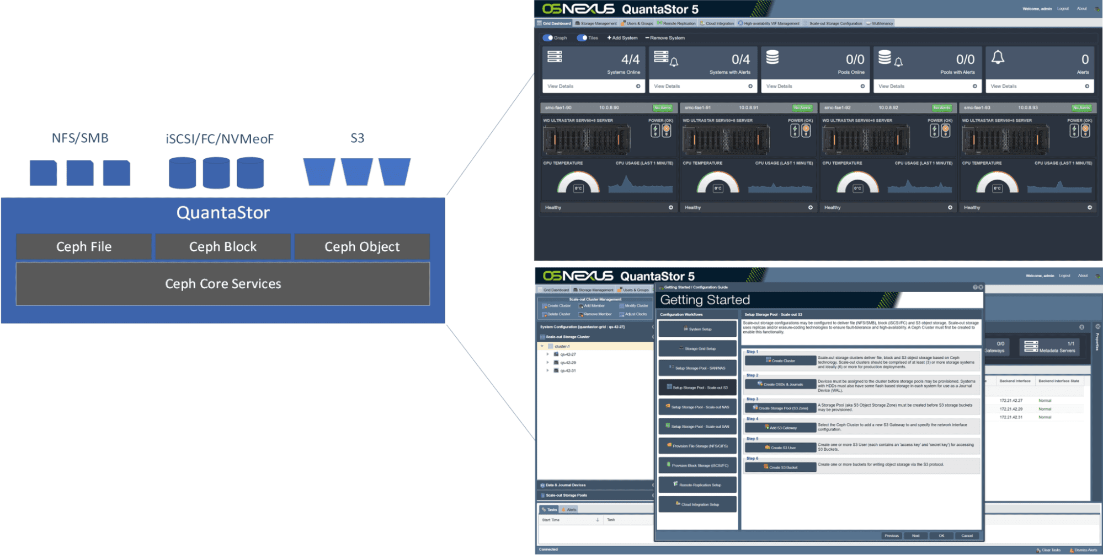Click Delete Cluster in cluster management ribbon

[x=556, y=314]
